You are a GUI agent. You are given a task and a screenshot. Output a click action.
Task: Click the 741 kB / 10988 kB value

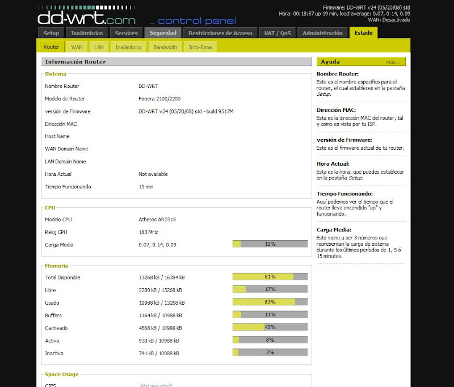[159, 353]
